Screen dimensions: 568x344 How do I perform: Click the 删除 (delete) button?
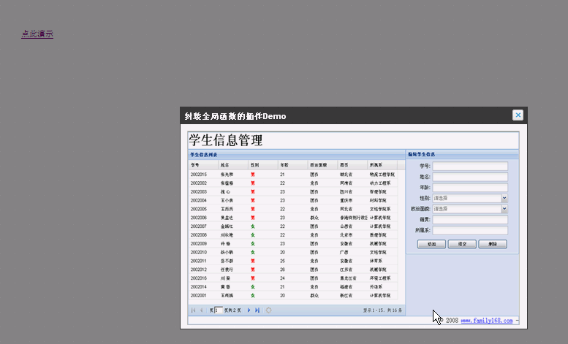tap(493, 244)
